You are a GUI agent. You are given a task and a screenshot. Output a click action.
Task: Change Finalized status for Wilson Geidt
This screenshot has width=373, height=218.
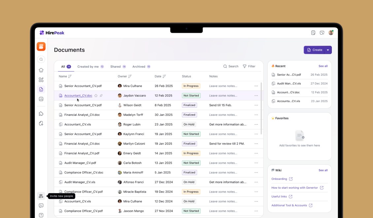point(189,105)
